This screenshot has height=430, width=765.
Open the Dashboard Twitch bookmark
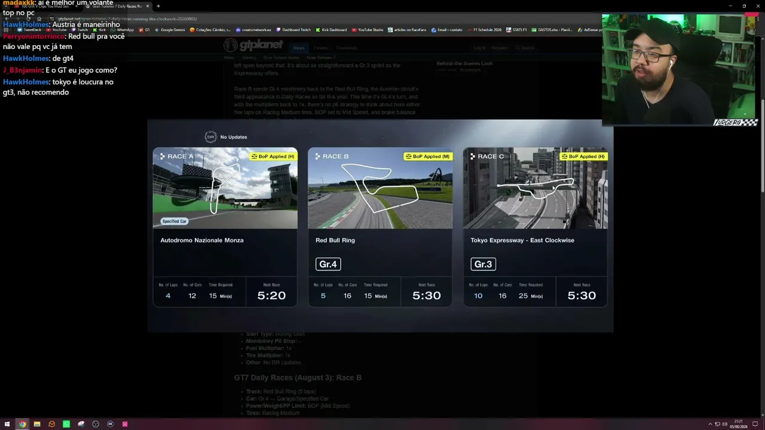293,30
